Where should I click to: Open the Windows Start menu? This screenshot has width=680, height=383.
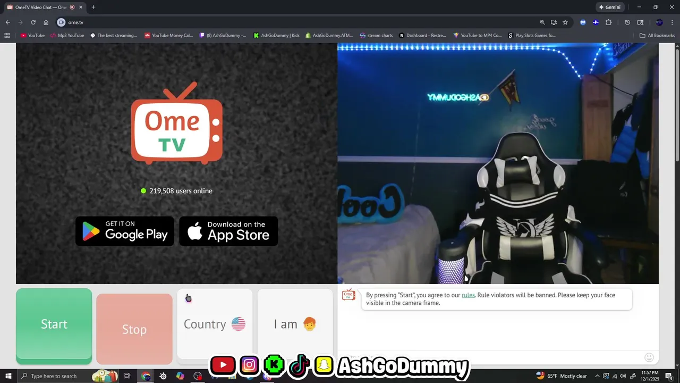[x=8, y=376]
